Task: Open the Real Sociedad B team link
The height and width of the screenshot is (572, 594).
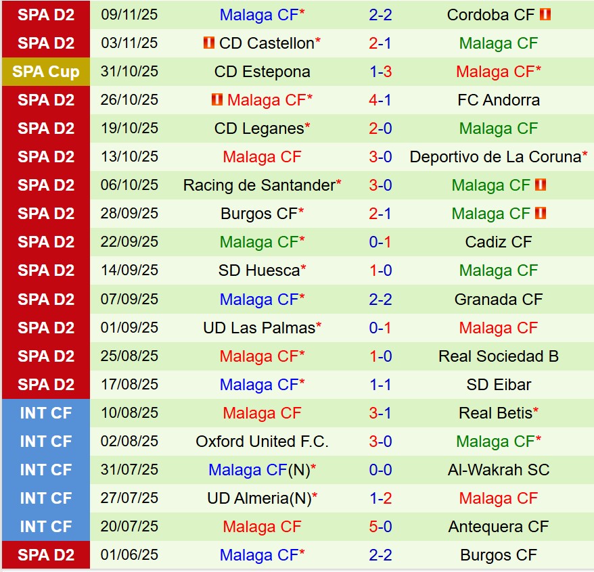Action: pos(499,356)
